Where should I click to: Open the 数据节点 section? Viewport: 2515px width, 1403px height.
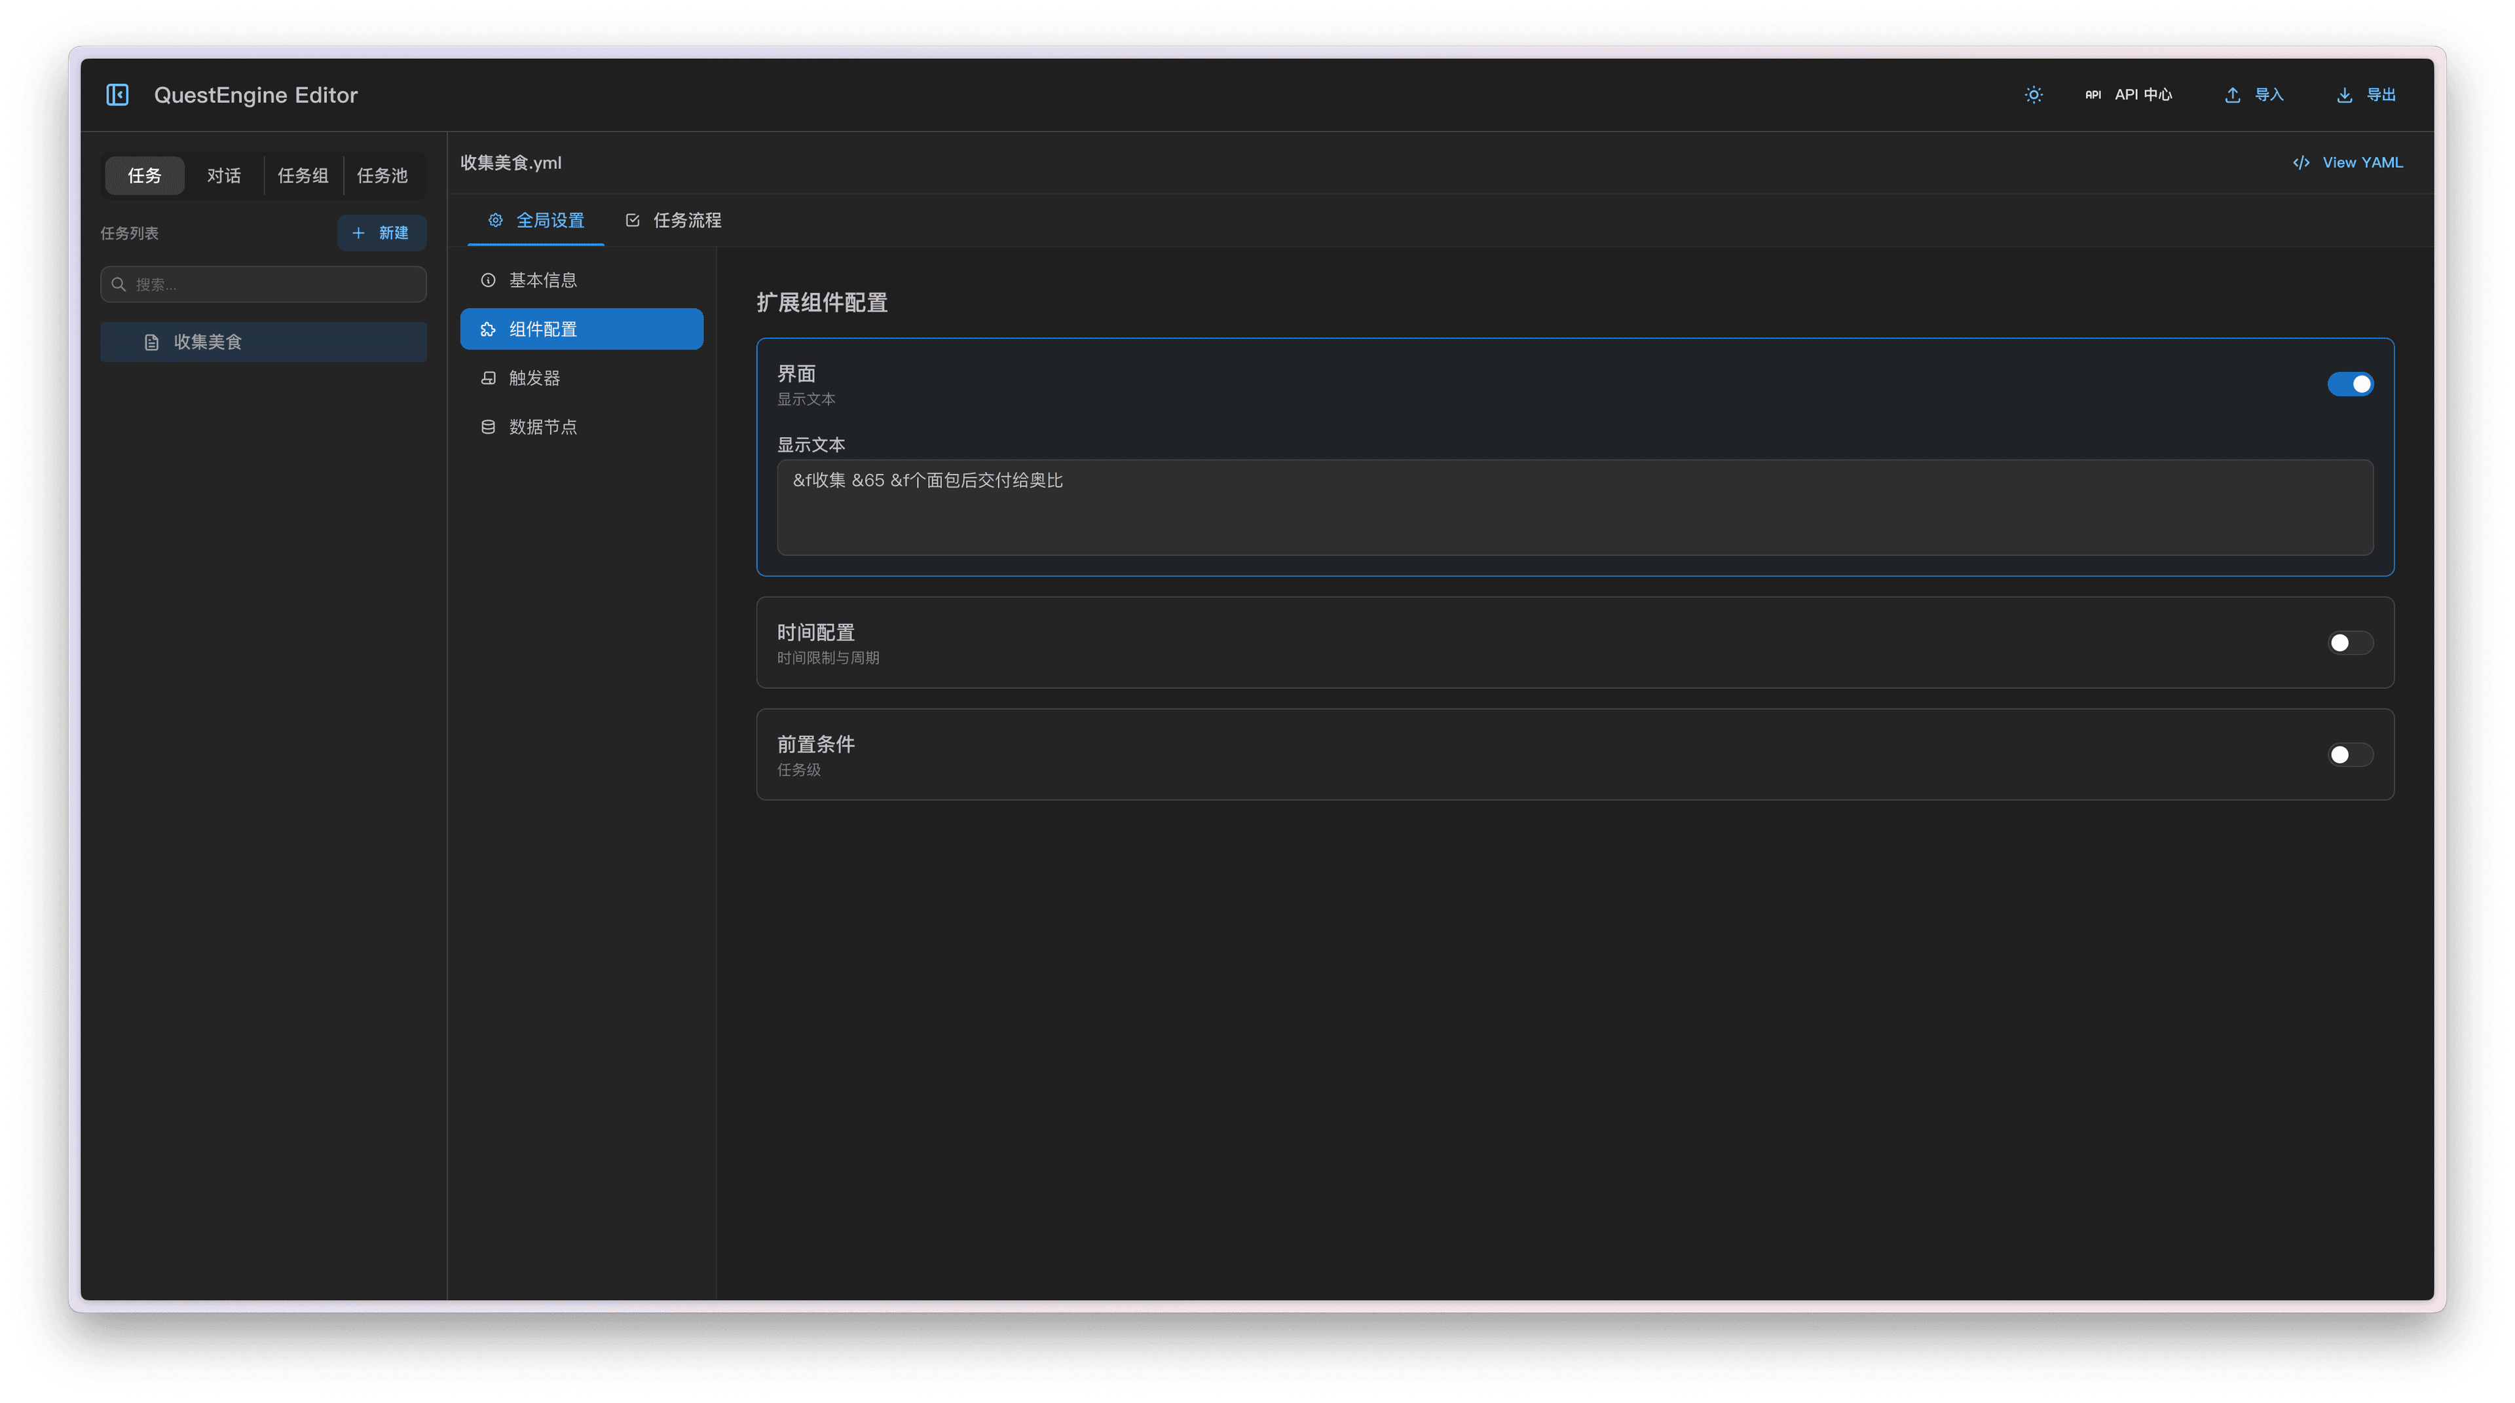[x=543, y=428]
